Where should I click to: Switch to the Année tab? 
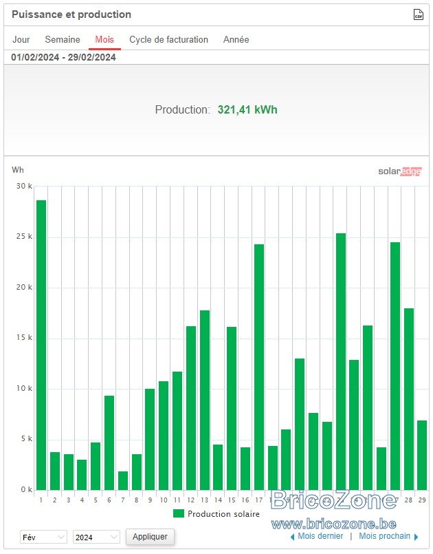(x=236, y=40)
